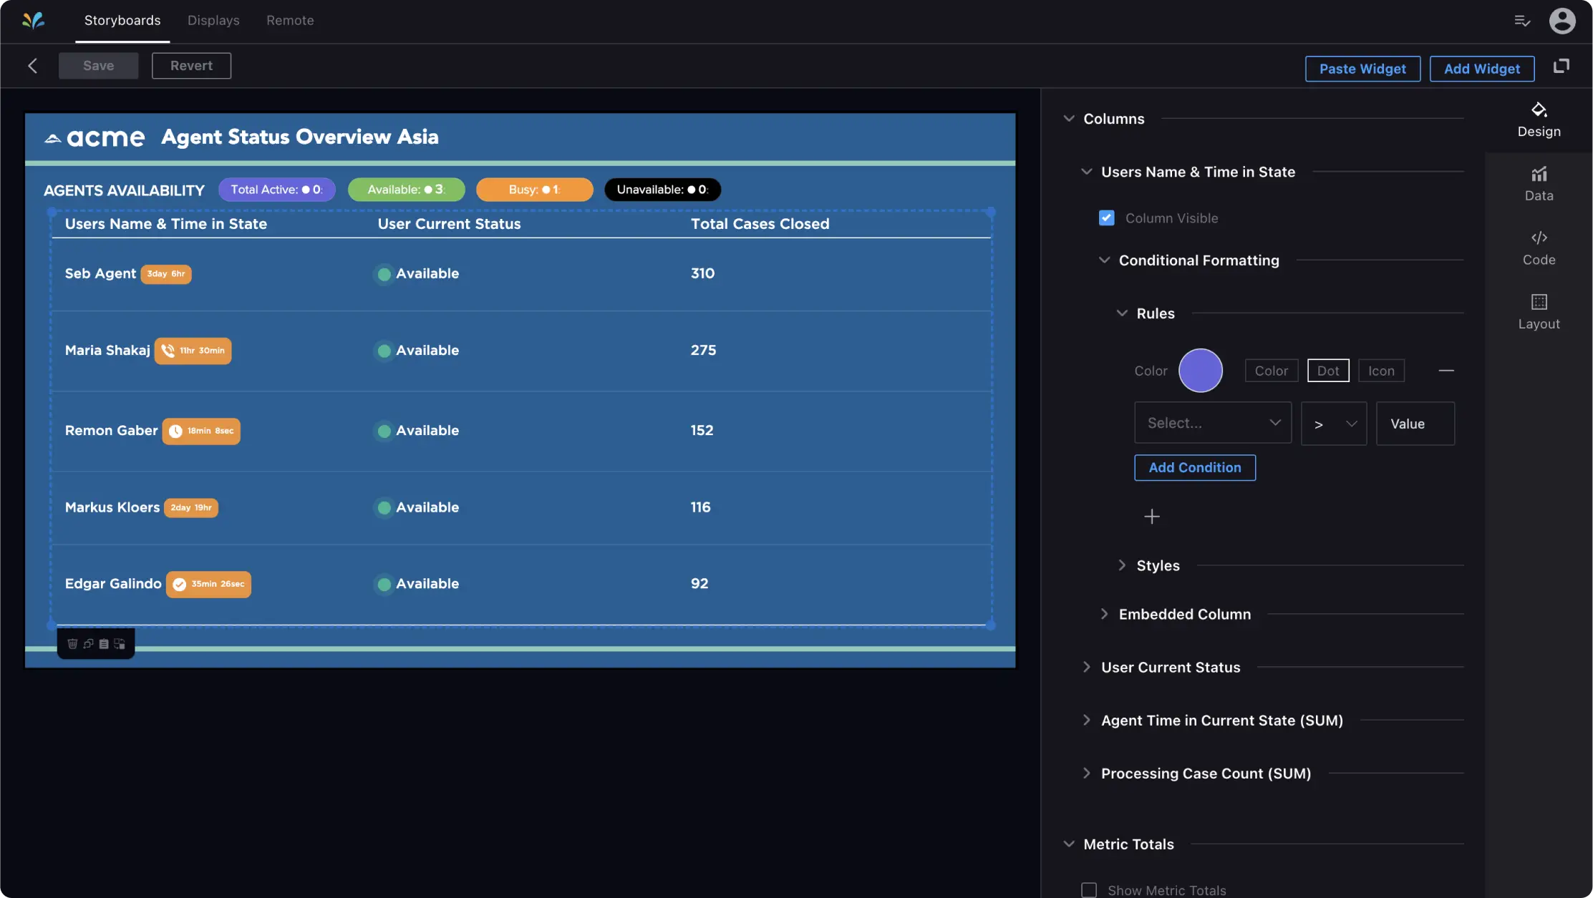Uncheck the Column Visible checkbox
The height and width of the screenshot is (898, 1593).
coord(1106,218)
